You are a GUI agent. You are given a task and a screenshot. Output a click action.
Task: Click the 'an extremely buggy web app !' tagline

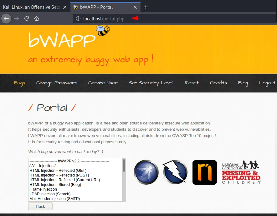(91, 60)
